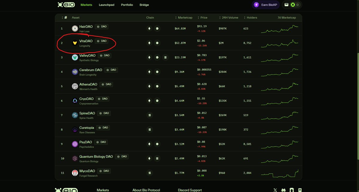Open the Launchpad tab
359x192 pixels.
(107, 5)
